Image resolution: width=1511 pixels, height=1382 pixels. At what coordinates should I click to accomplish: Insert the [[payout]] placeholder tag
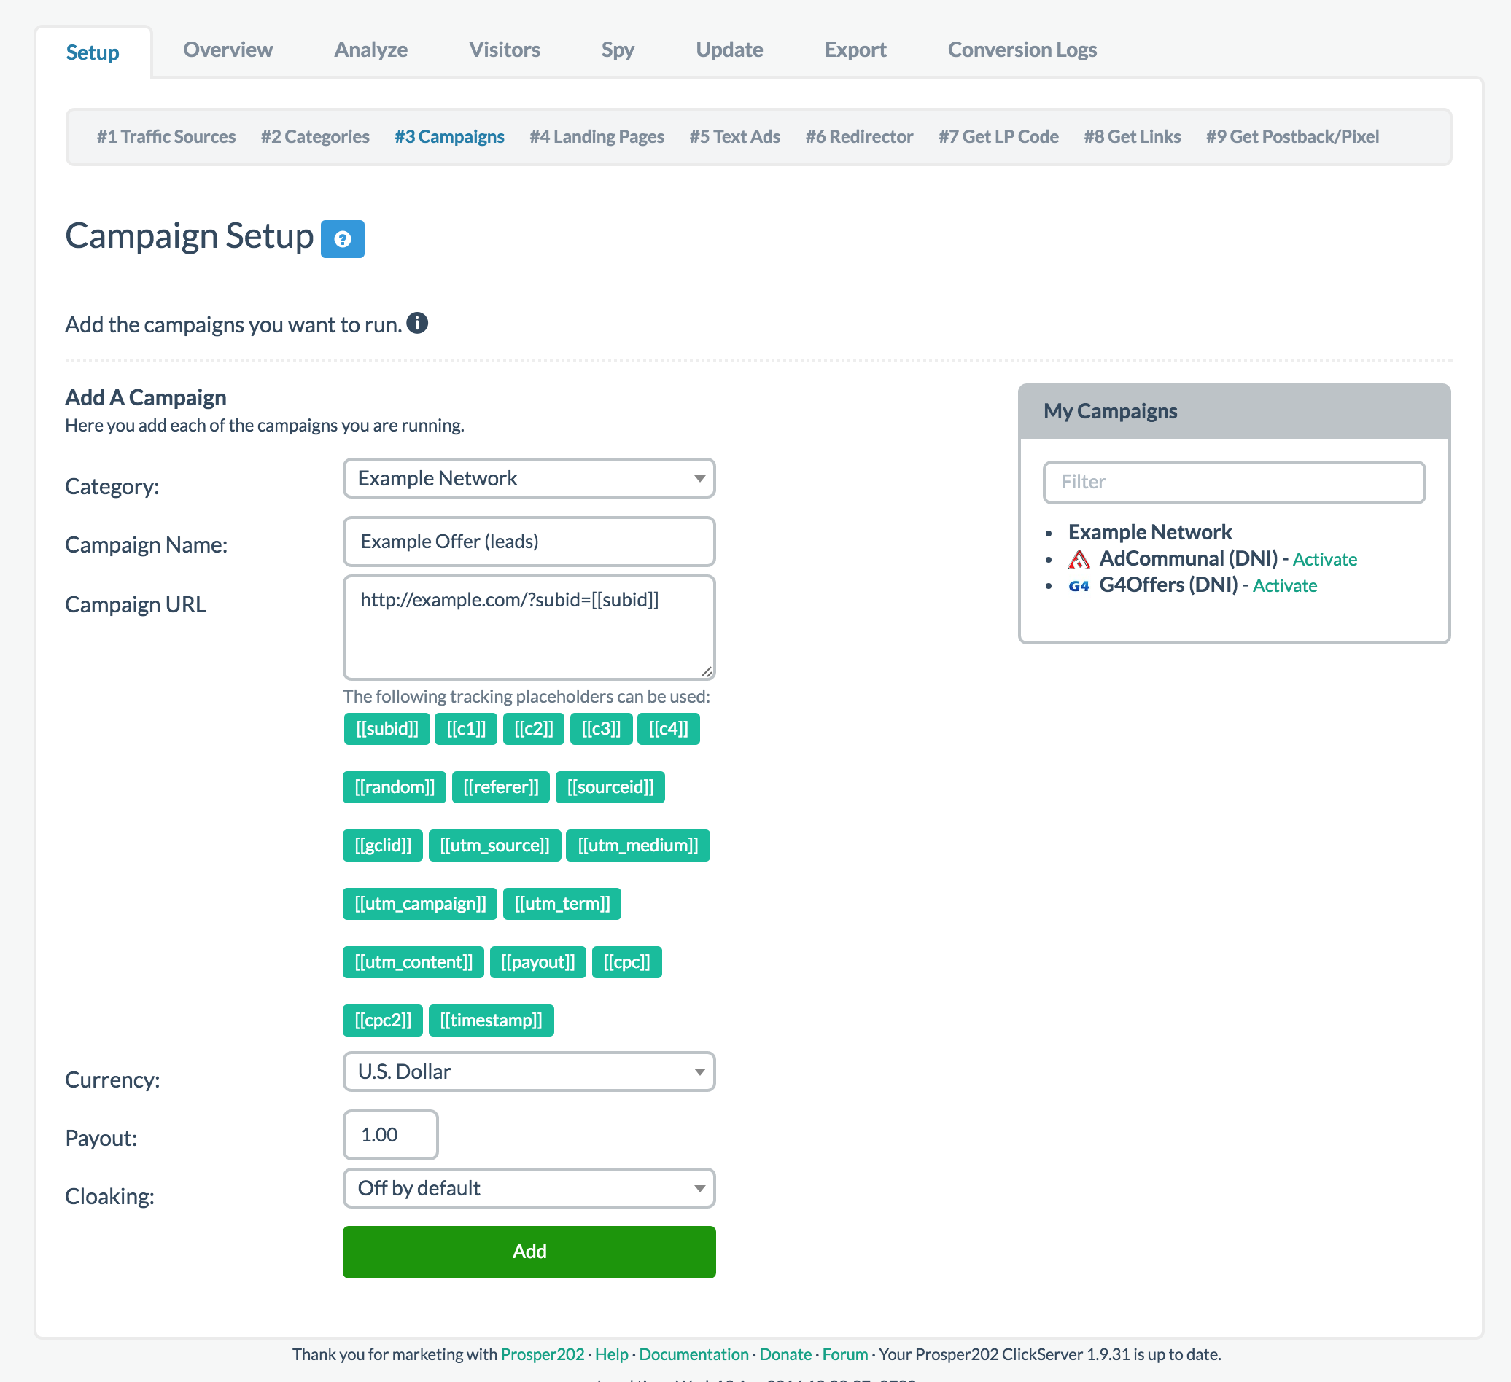pos(537,961)
